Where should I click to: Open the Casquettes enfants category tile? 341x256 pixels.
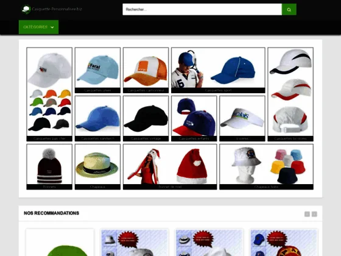(194, 118)
